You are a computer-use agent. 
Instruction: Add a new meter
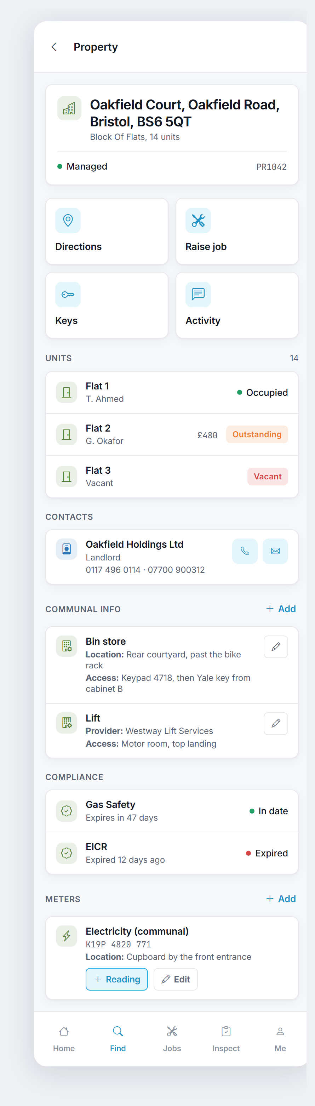tap(281, 899)
